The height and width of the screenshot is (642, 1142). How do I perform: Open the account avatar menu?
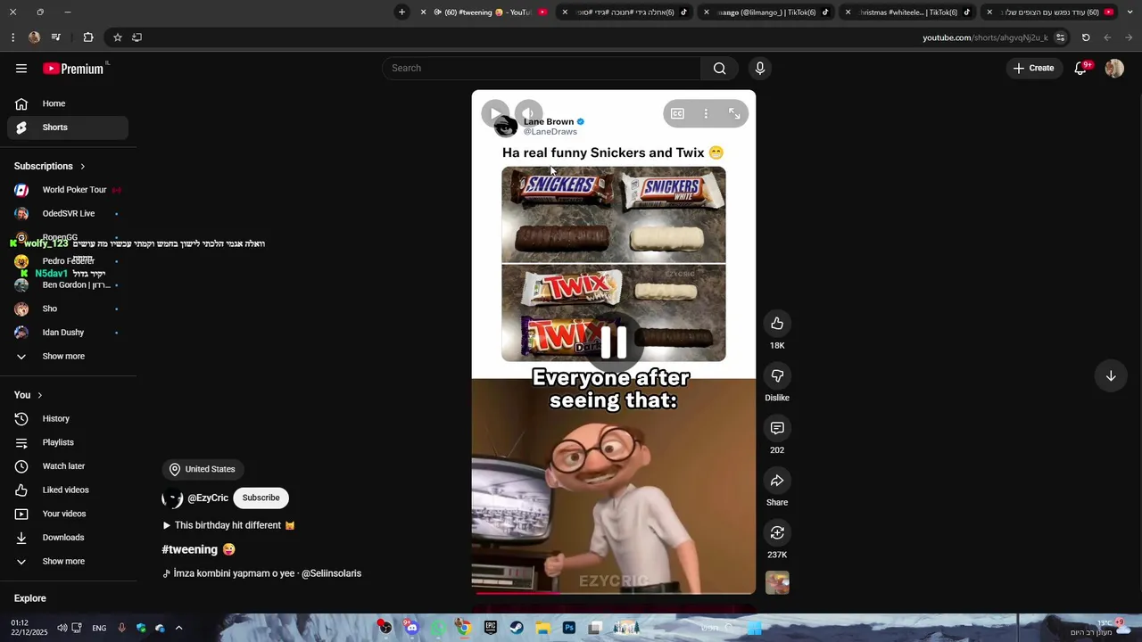1114,69
